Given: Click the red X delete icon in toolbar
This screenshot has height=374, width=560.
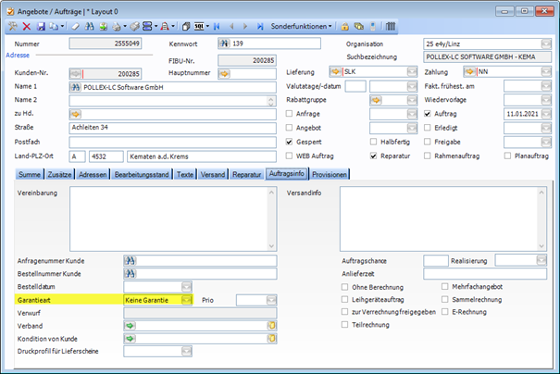Looking at the screenshot, I should click(27, 26).
